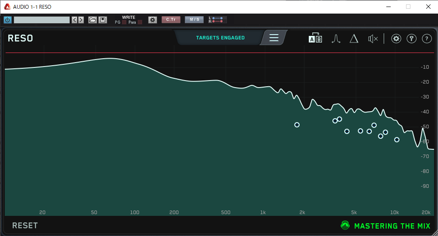438x236 pixels.
Task: Click the resonance peak curve icon
Action: pos(336,39)
